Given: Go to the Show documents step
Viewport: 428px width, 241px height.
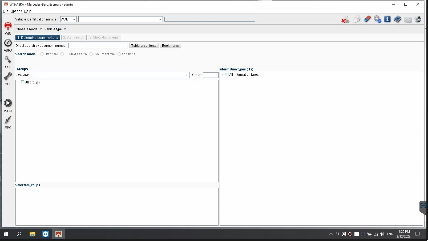Looking at the screenshot, I should pos(104,38).
